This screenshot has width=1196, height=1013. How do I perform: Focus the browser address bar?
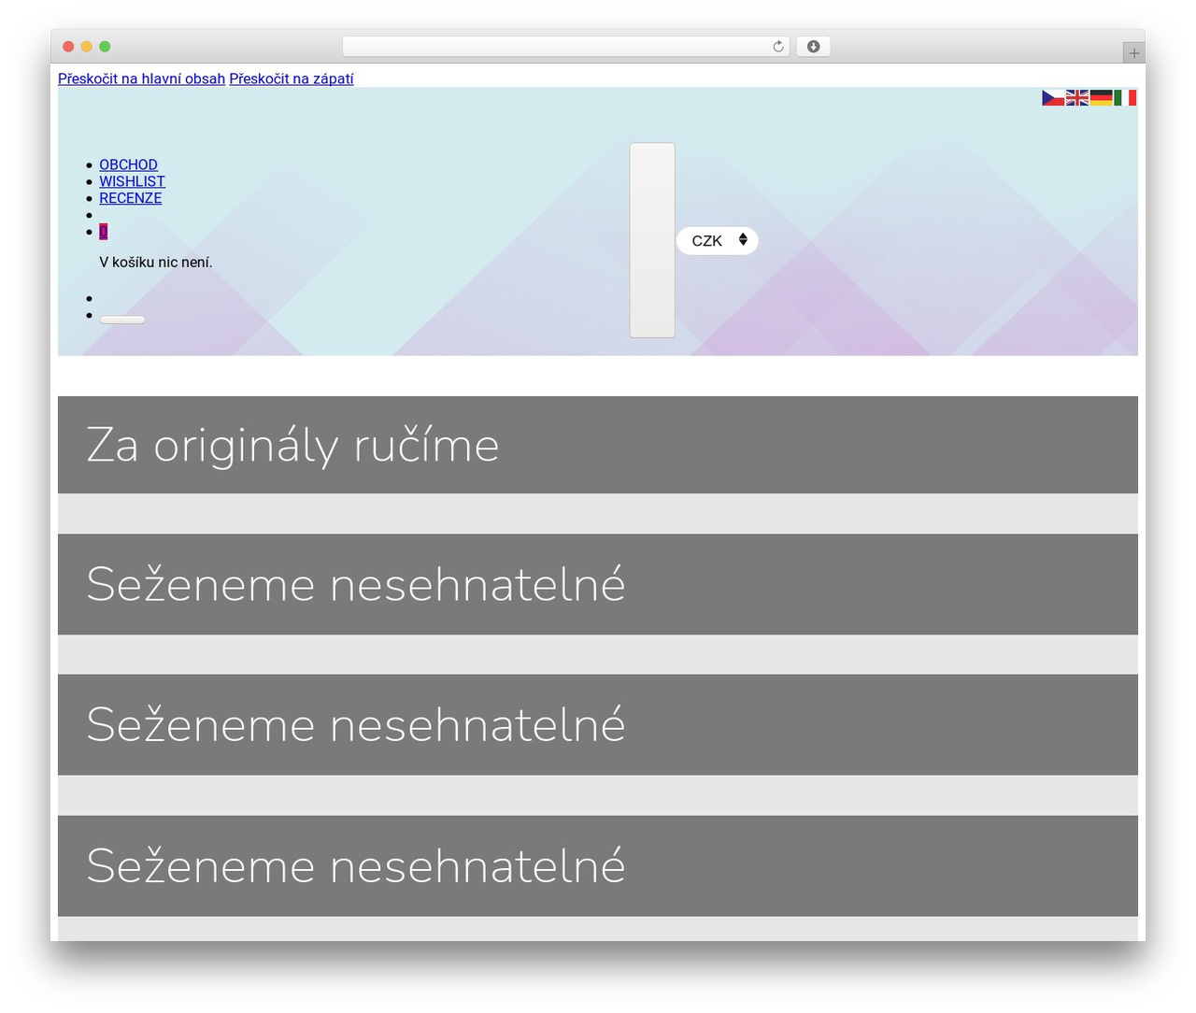(x=566, y=47)
